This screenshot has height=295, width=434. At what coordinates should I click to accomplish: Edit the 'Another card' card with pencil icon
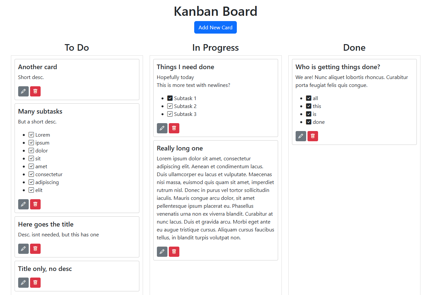(x=23, y=91)
